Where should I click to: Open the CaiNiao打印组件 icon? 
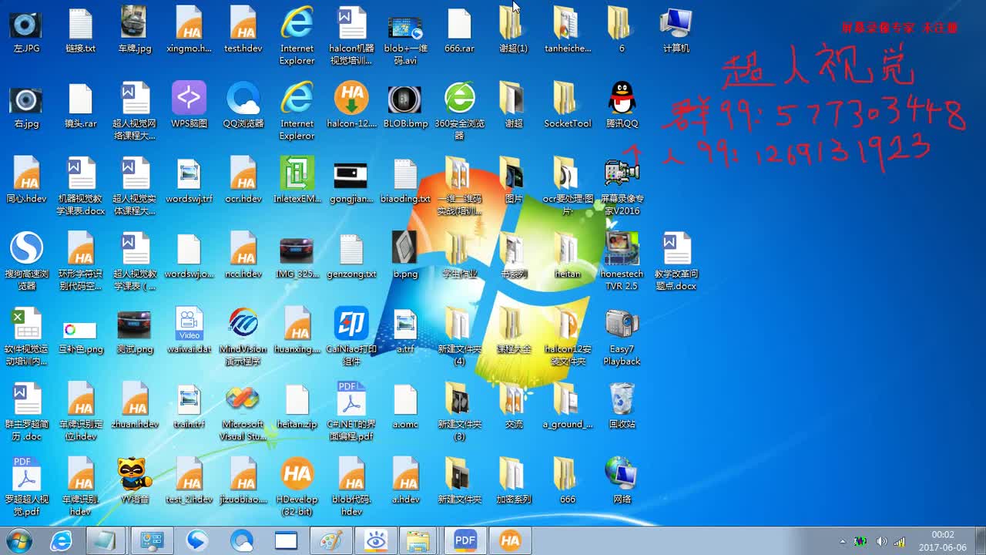pos(351,336)
